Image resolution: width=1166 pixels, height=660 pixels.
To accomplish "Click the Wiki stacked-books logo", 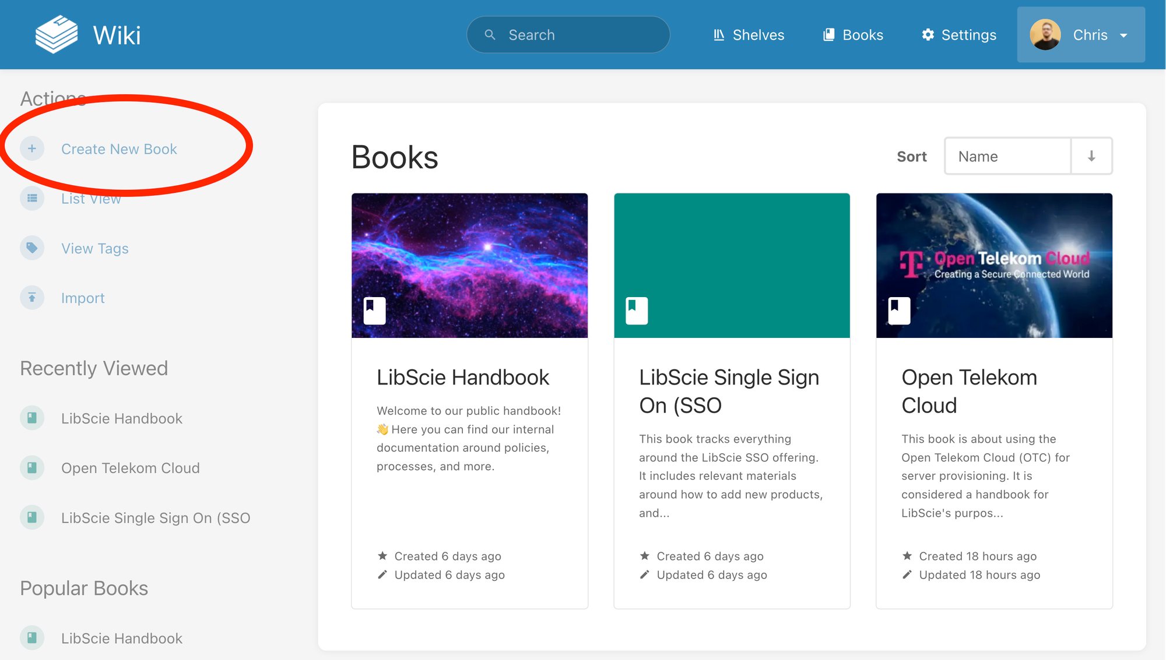I will 56,34.
